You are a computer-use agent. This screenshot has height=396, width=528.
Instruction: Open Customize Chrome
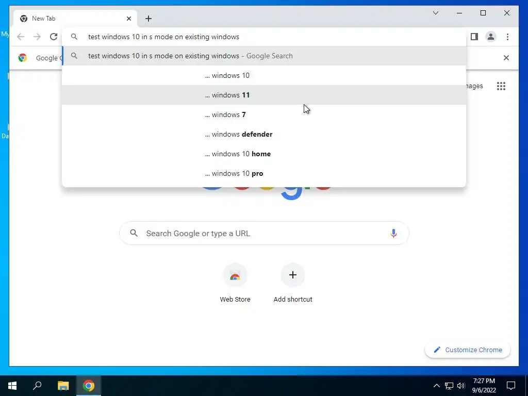(x=468, y=350)
